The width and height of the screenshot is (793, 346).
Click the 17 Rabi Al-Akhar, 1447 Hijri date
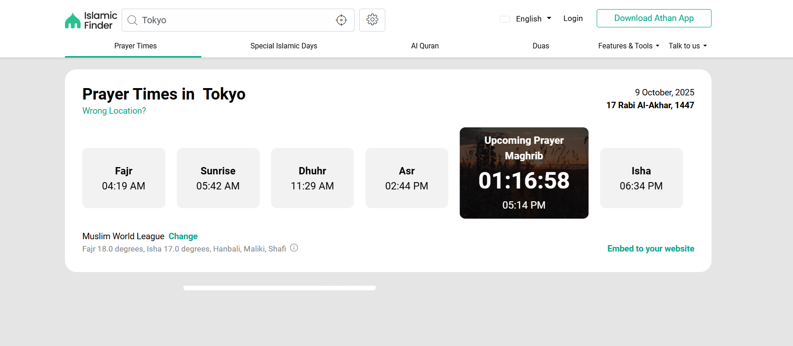pyautogui.click(x=650, y=105)
